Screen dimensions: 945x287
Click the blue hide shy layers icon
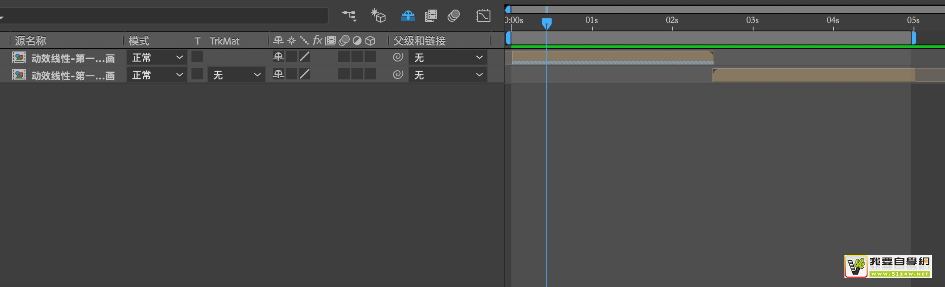pyautogui.click(x=408, y=16)
